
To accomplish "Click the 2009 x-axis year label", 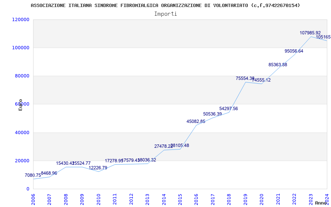I will click(82, 200).
